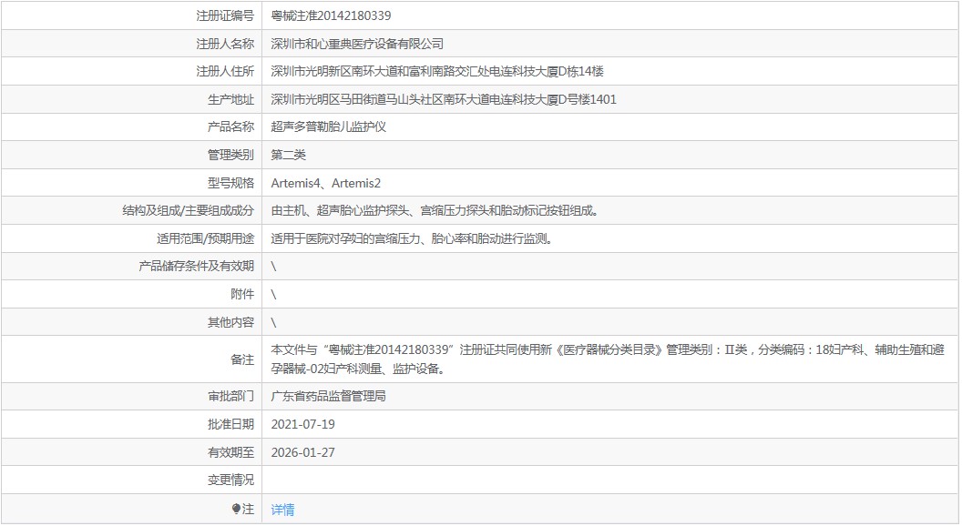Image resolution: width=962 pixels, height=526 pixels.
Task: Select intended use text 适用于医院对孕妇的宫缩压力
Action: (412, 238)
